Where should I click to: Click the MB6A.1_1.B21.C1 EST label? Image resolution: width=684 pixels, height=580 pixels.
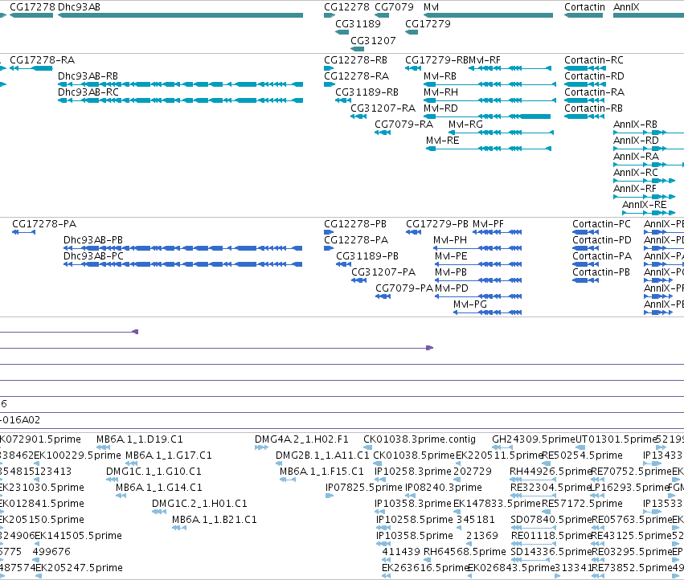tap(214, 520)
